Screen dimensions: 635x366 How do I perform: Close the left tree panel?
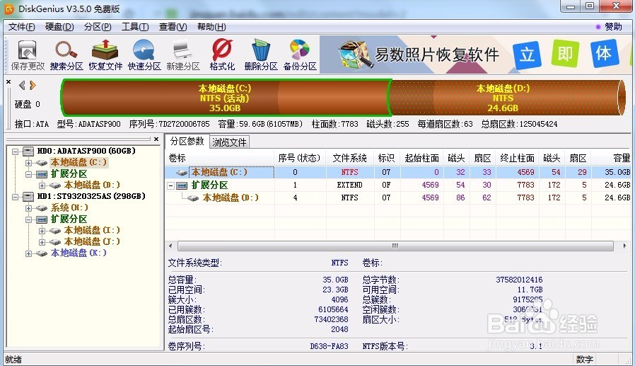pyautogui.click(x=156, y=139)
